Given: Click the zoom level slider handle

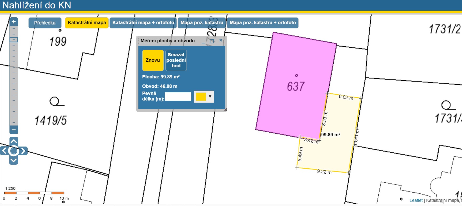Looking at the screenshot, I should (14, 40).
